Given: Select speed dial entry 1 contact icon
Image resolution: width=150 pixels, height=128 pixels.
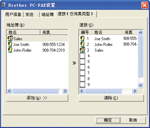Looking at the screenshot, I should click(82, 39).
